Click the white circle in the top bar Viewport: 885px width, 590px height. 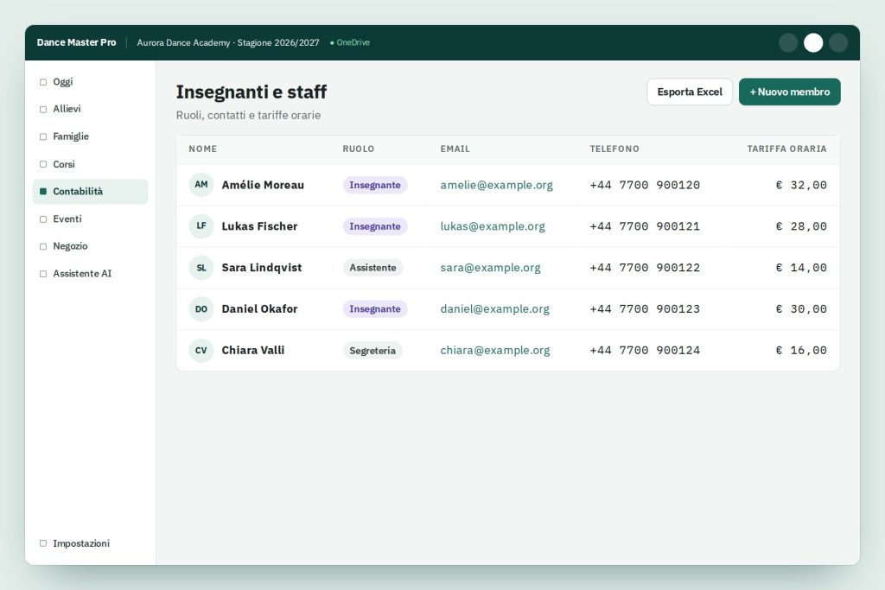point(813,43)
